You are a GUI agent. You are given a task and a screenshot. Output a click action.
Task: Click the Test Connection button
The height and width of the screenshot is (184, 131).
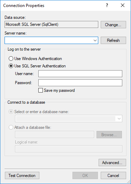click(x=22, y=176)
